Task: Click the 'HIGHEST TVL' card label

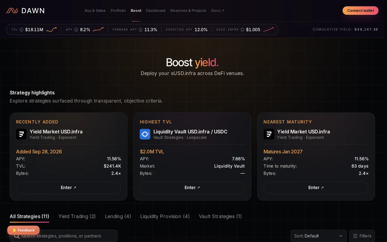Action: click(x=156, y=122)
